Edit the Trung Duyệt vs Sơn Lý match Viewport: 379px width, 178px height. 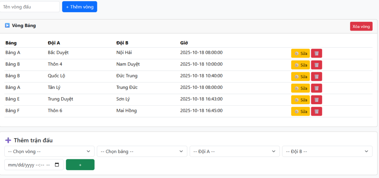(x=300, y=100)
